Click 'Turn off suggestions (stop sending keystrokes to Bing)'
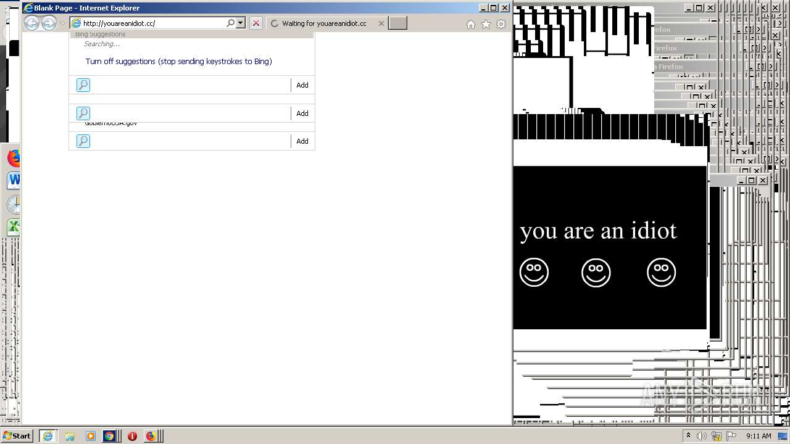 (x=178, y=62)
